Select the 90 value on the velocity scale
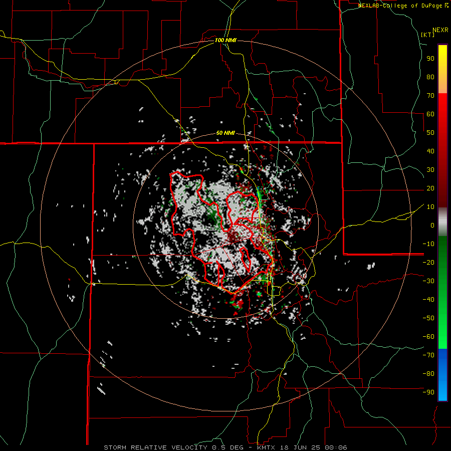 tap(430, 59)
